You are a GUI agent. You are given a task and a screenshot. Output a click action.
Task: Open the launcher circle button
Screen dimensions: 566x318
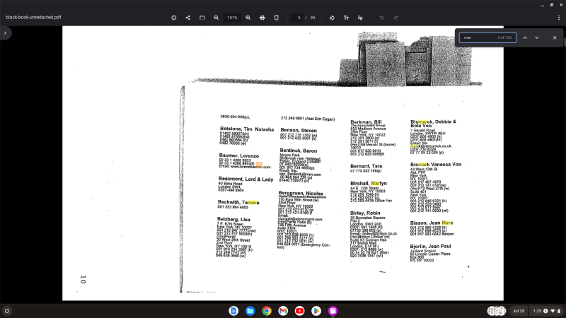(7, 310)
